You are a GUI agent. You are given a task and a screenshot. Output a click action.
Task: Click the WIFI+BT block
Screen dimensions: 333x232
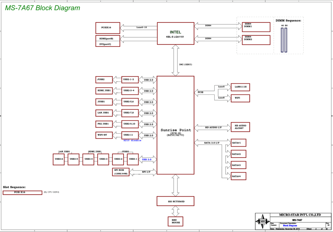(x=104, y=135)
